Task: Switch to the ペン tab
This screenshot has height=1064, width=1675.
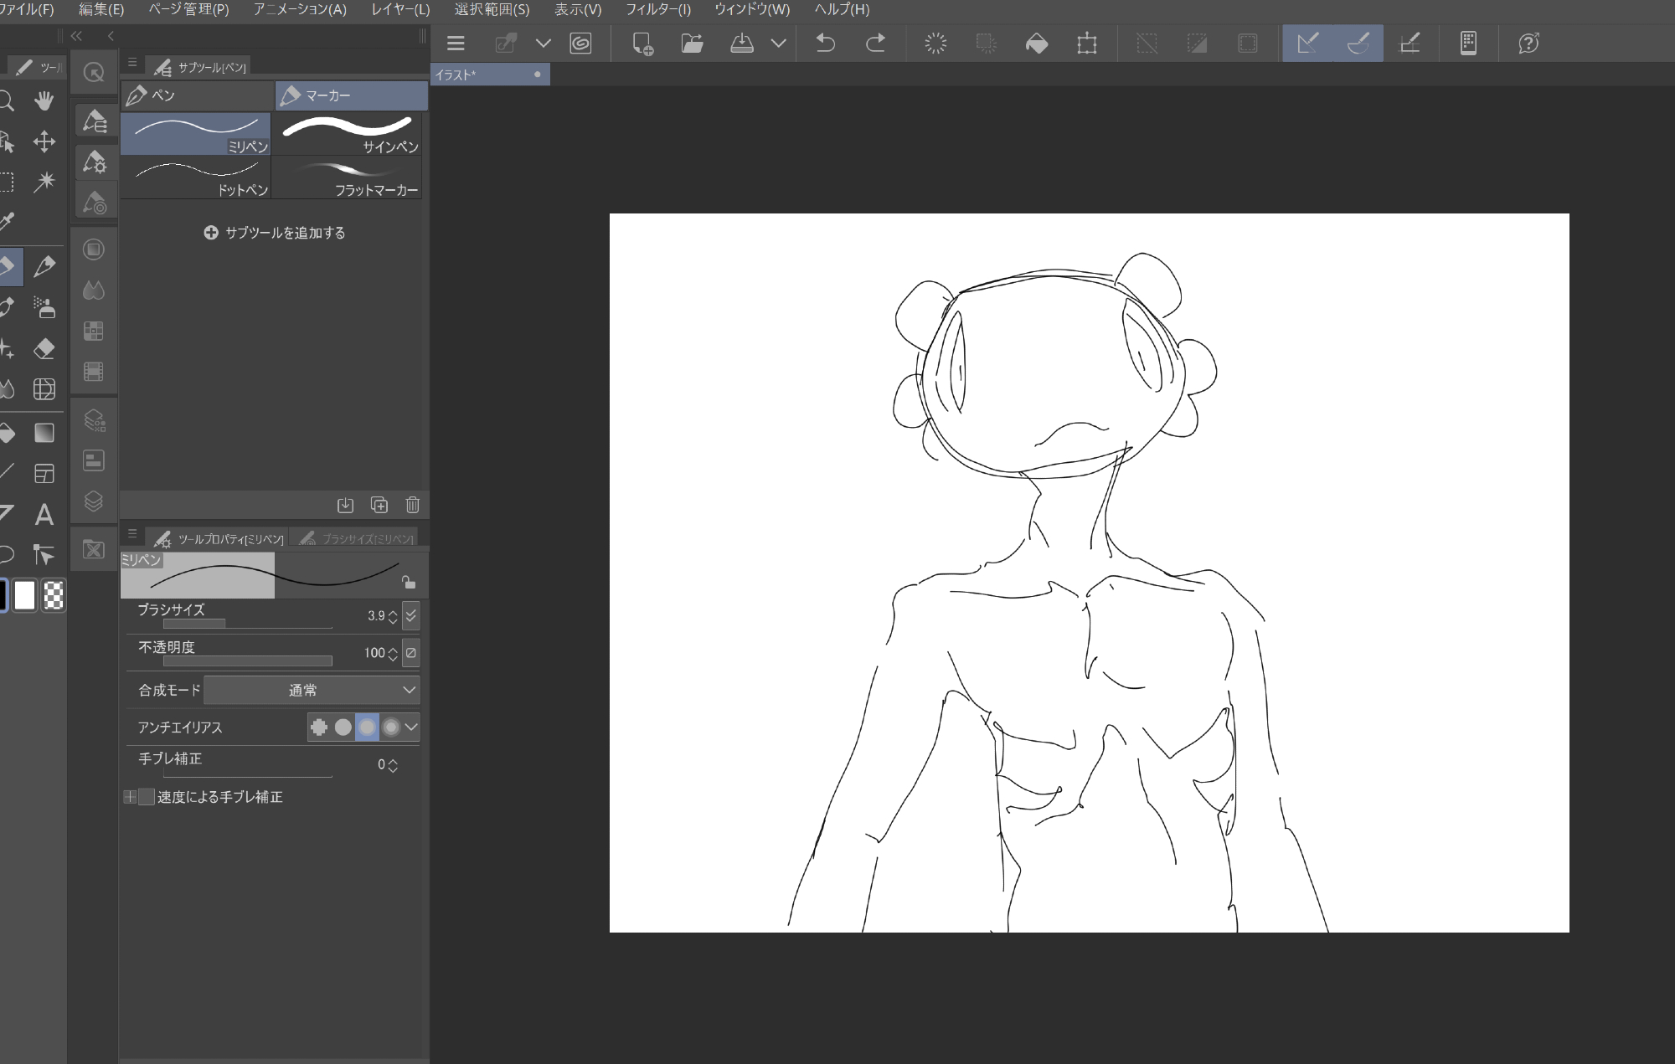Action: point(198,95)
